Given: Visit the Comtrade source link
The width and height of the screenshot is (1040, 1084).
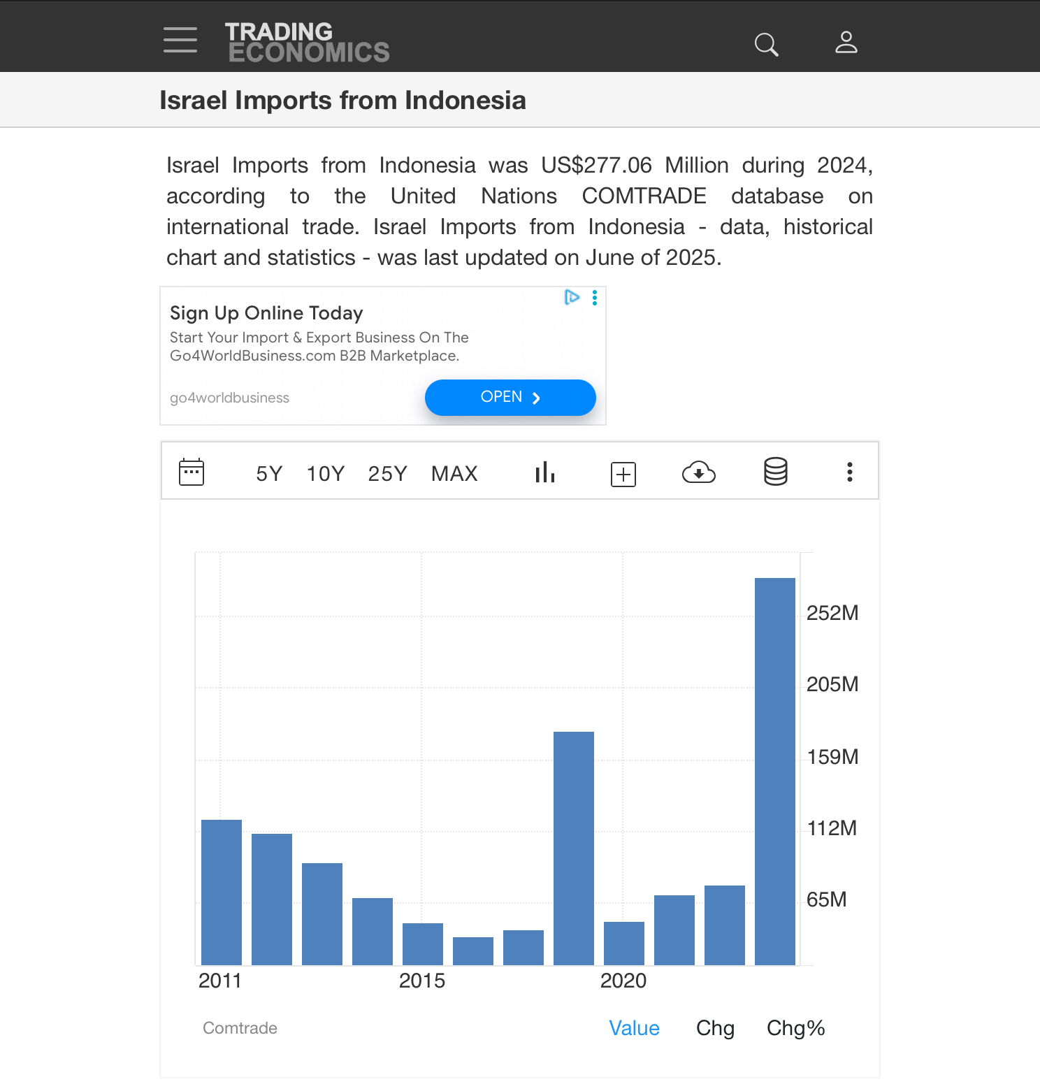Looking at the screenshot, I should pyautogui.click(x=240, y=1028).
